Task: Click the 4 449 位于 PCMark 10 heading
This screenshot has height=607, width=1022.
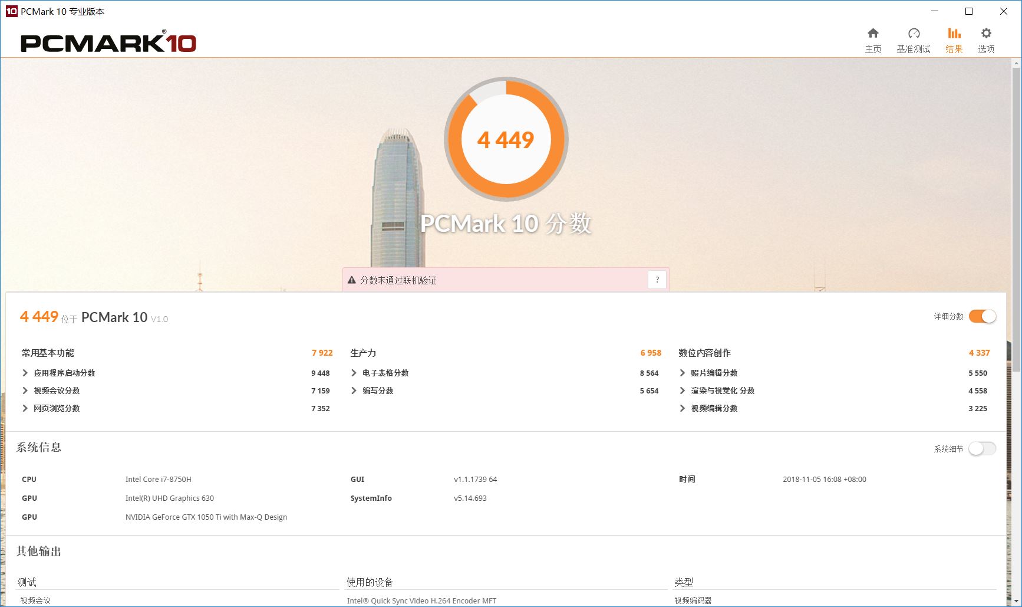Action: 94,317
